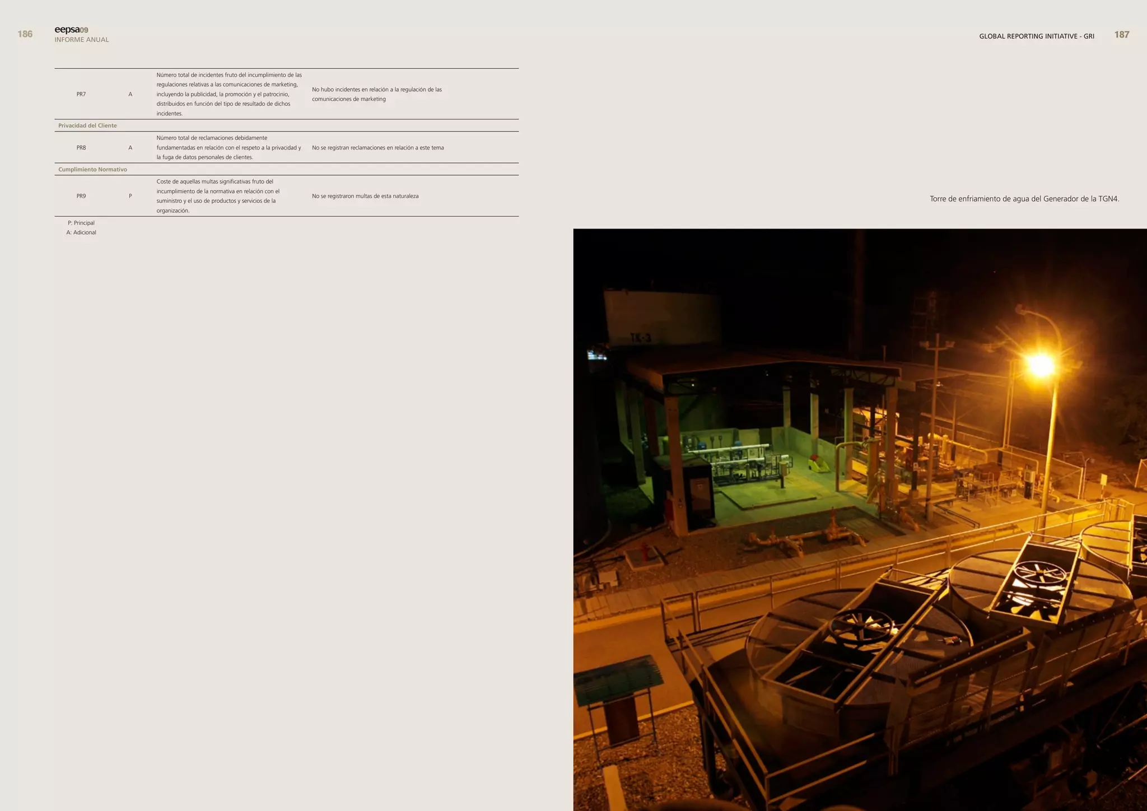This screenshot has height=811, width=1147.
Task: Click page number 186
Action: point(25,34)
